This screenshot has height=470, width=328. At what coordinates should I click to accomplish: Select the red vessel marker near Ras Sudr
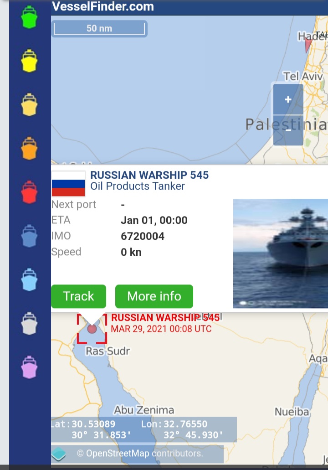pos(92,329)
